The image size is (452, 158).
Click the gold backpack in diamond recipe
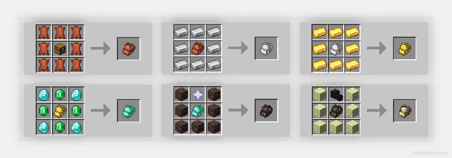click(x=60, y=111)
